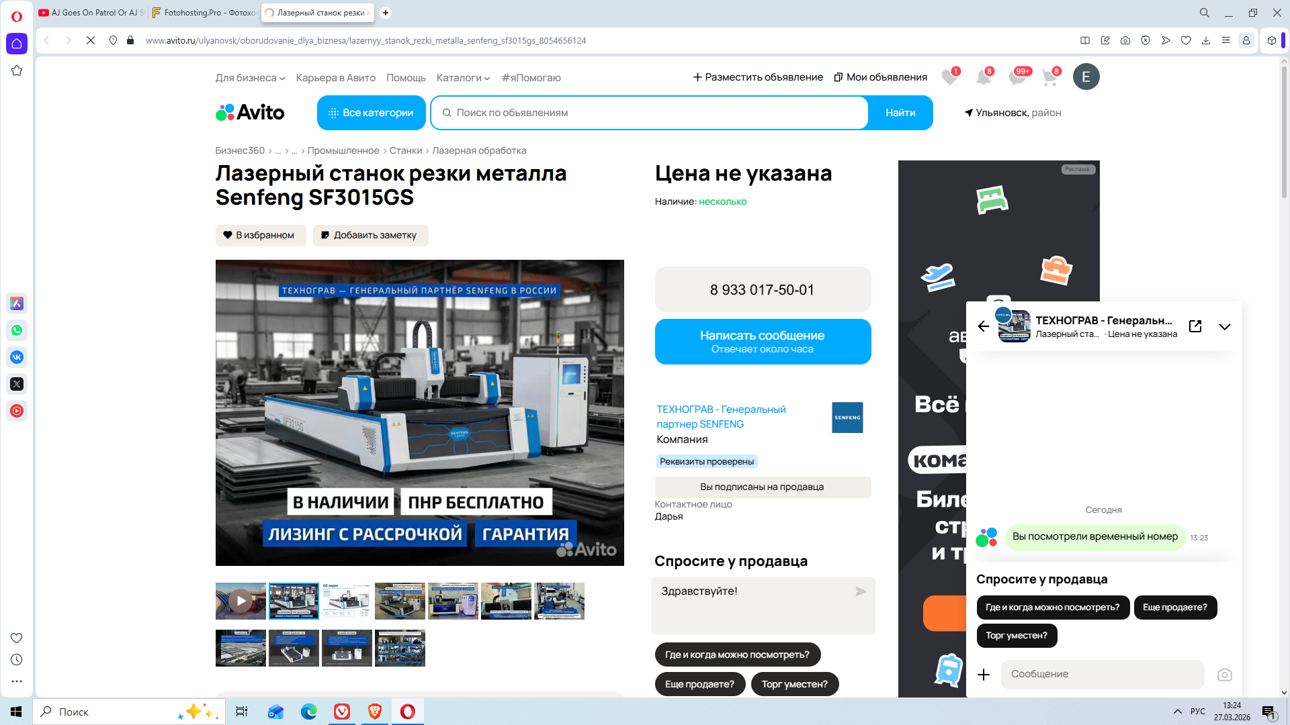Expand the 'Каталоги' dropdown menu
1290x725 pixels.
[463, 78]
